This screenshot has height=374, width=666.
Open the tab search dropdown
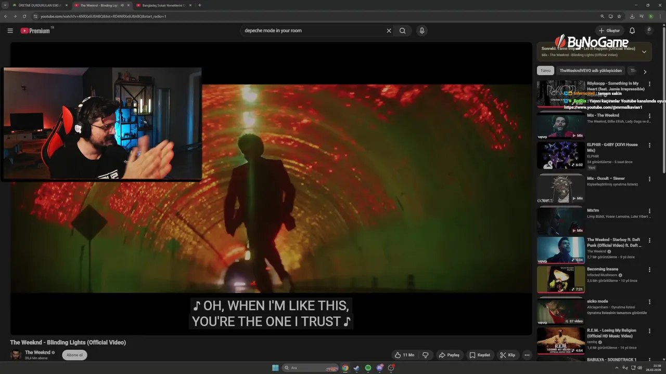tap(5, 5)
